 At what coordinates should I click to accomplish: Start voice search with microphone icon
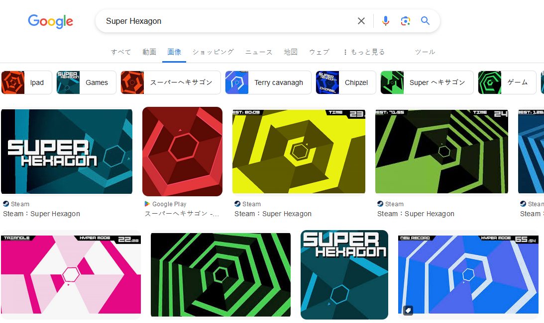click(385, 21)
